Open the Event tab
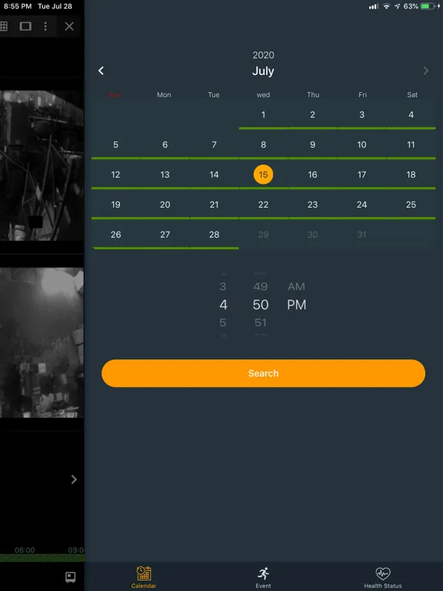 click(263, 577)
